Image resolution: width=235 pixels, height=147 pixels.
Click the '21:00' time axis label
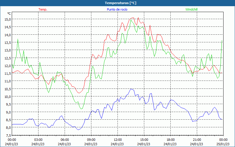point(197,140)
